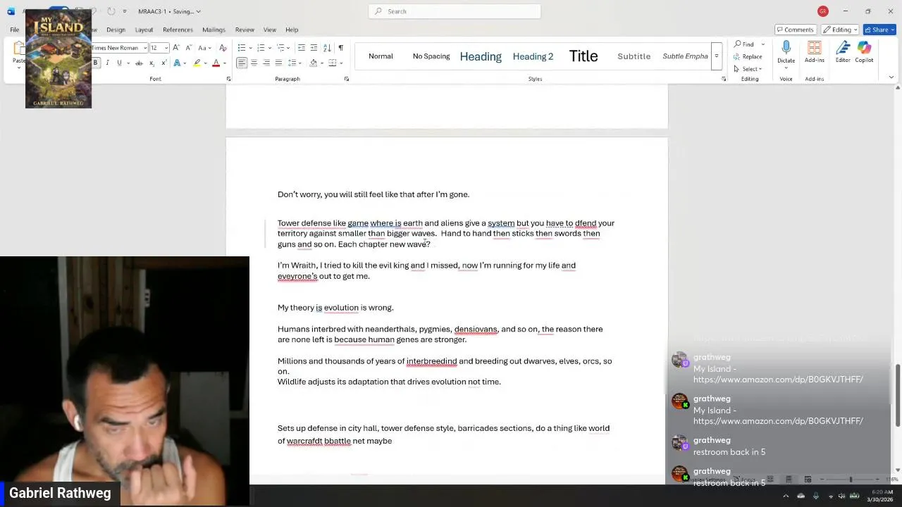Click the Replace button

pos(748,56)
